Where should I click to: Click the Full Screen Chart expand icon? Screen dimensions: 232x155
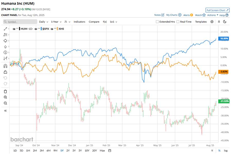click(227, 10)
